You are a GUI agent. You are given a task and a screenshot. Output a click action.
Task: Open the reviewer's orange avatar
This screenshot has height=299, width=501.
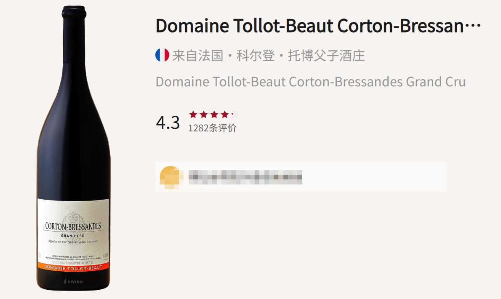(169, 177)
